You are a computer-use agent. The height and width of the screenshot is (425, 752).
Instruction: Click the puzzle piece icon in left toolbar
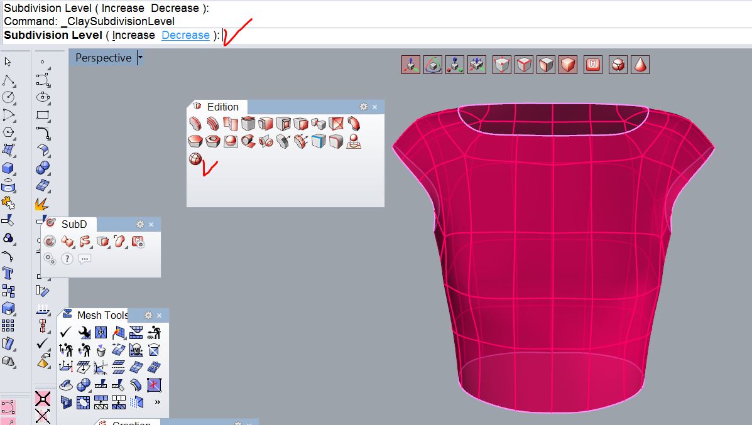pos(8,202)
